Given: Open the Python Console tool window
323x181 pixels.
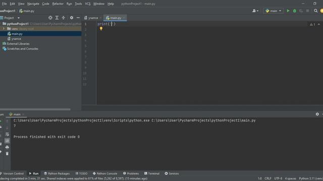Looking at the screenshot, I should [105, 173].
